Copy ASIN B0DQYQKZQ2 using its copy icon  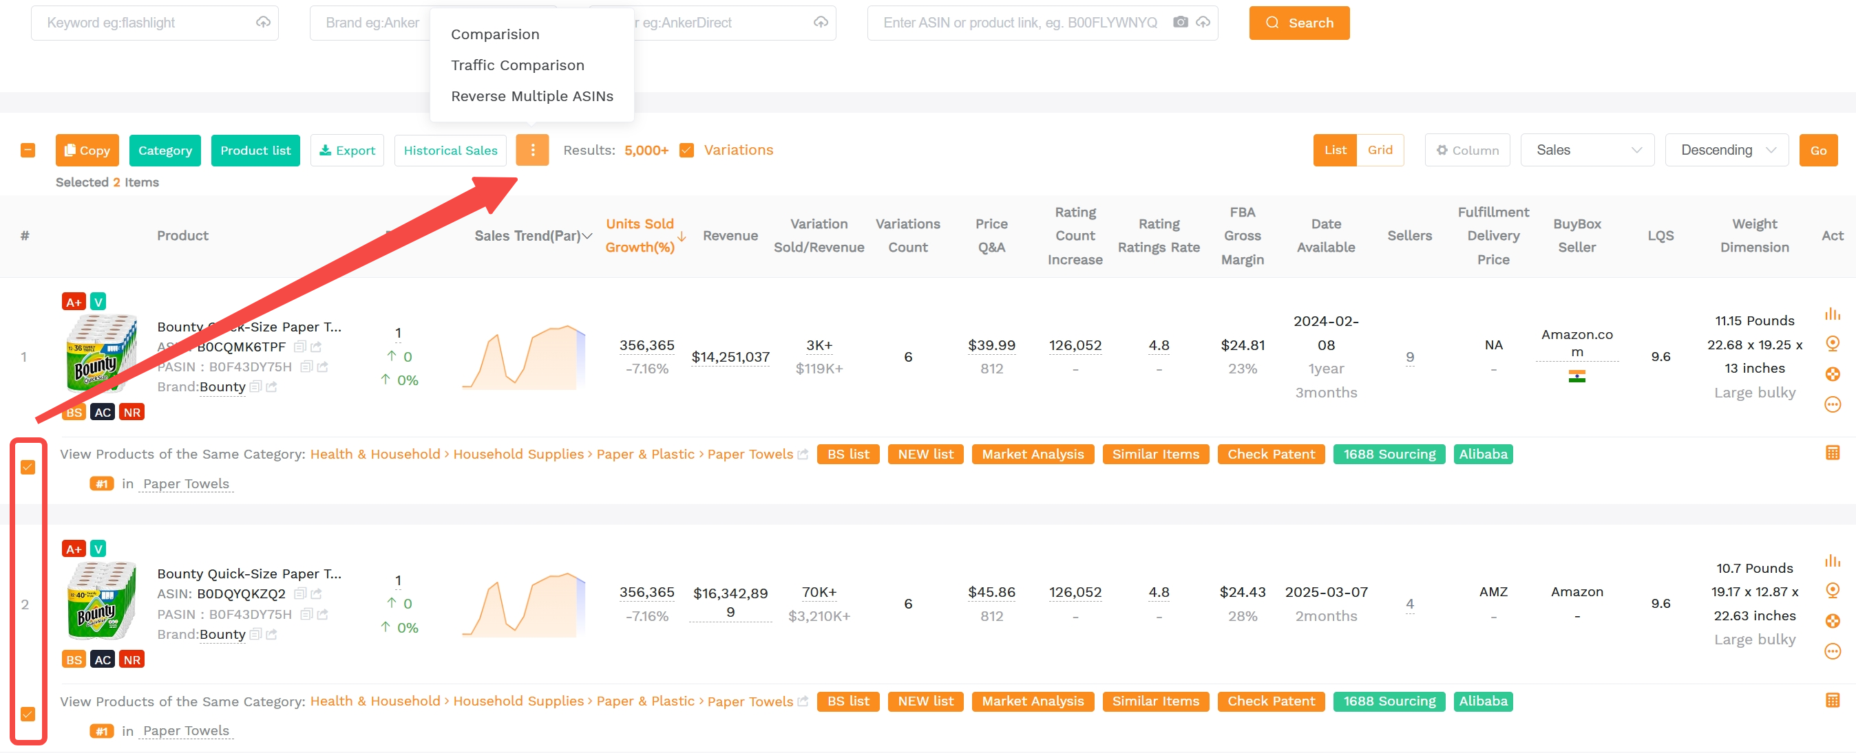[300, 593]
